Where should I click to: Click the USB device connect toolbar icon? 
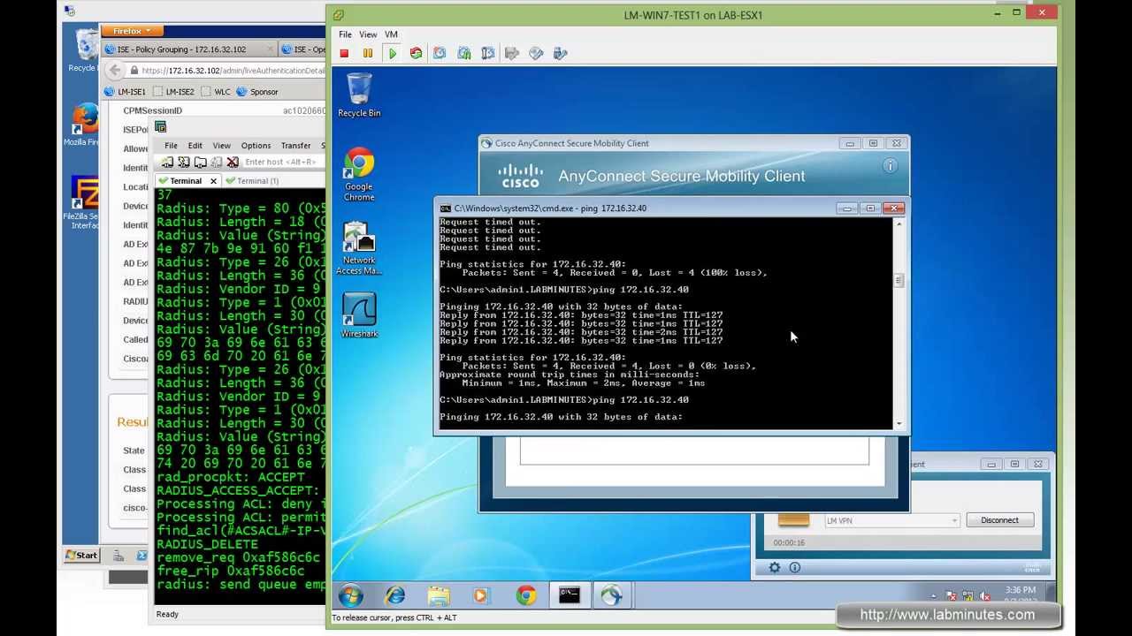click(x=560, y=54)
